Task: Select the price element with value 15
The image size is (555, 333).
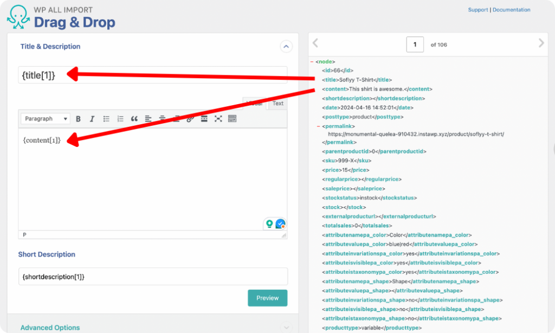Action: tap(345, 170)
